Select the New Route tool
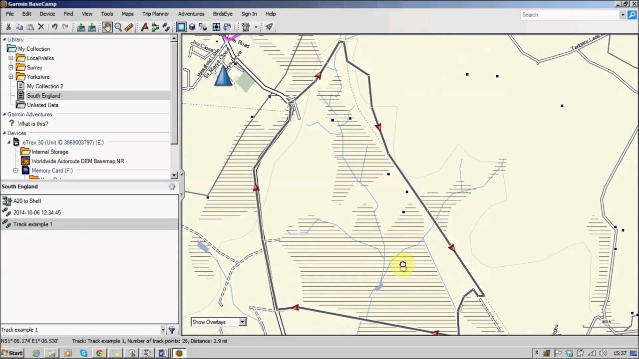This screenshot has height=359, width=639. point(155,27)
